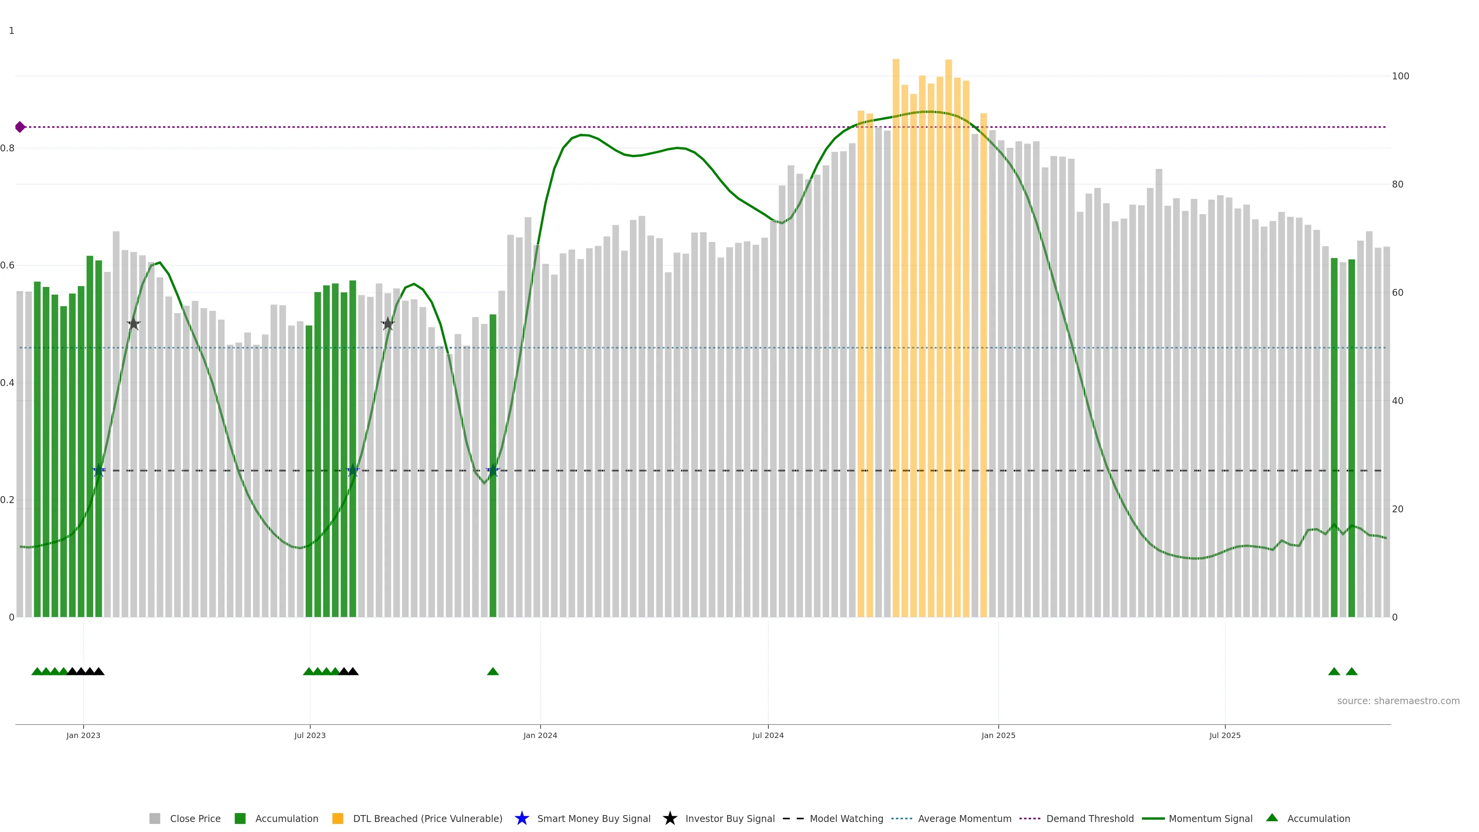Click the purple diamond Demand Threshold marker
Screen dimensions: 1479x832
[20, 127]
